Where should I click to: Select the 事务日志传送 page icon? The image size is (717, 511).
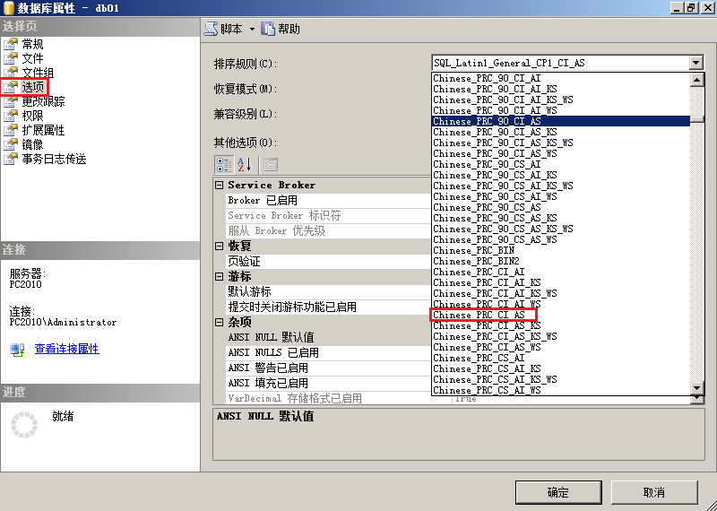tap(11, 159)
